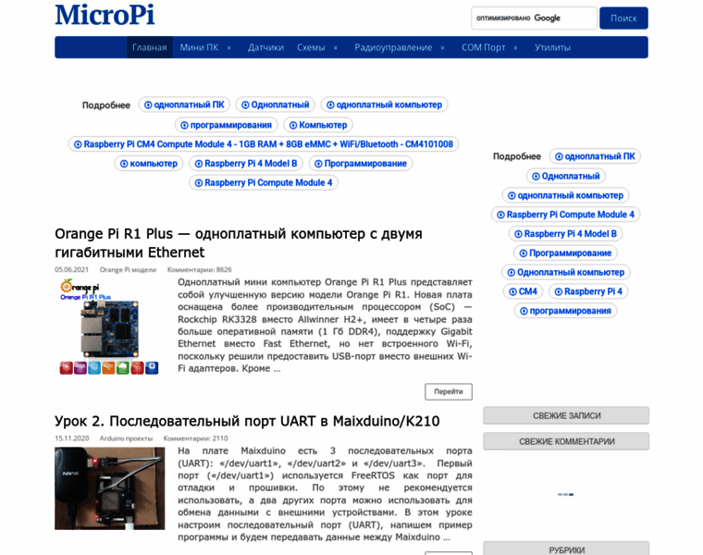
Task: Click top ad chip Программирование
Action: [x=361, y=164]
